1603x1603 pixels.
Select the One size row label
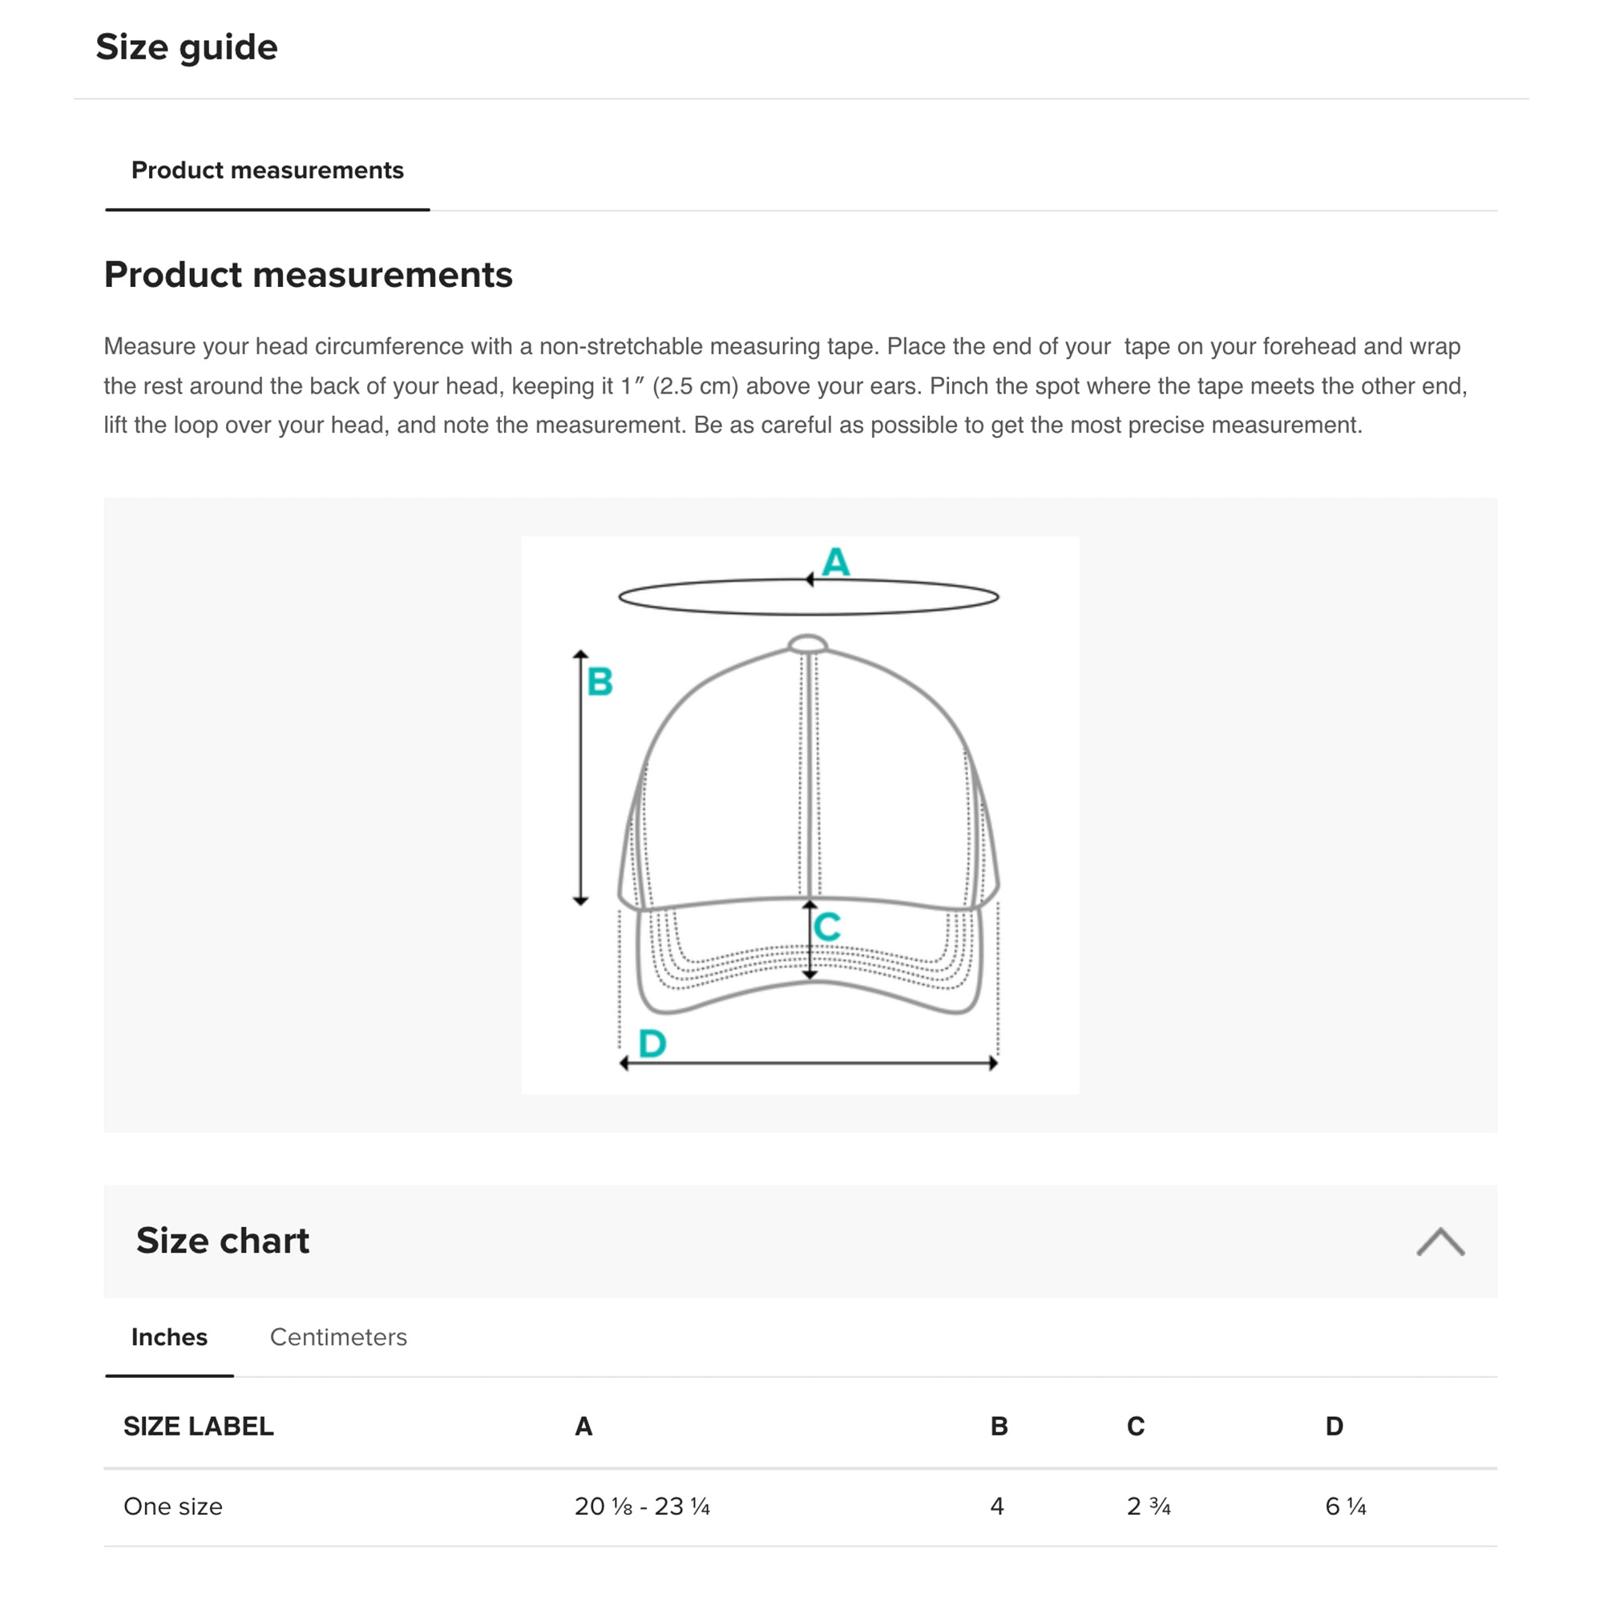[172, 1506]
